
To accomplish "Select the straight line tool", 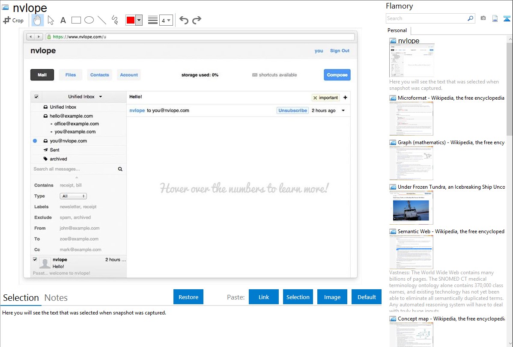I will point(102,20).
